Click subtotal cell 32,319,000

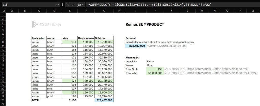click(x=104, y=58)
